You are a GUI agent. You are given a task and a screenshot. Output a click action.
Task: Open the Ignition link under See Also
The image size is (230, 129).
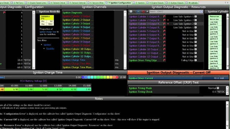pos(47,44)
